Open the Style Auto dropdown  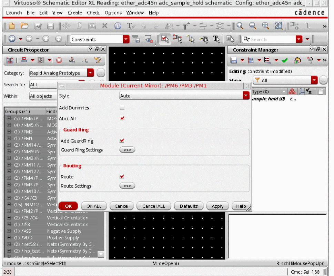[246, 96]
